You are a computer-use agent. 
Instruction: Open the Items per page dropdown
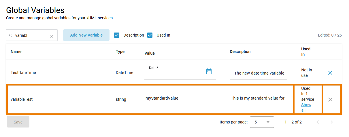[x=262, y=122]
